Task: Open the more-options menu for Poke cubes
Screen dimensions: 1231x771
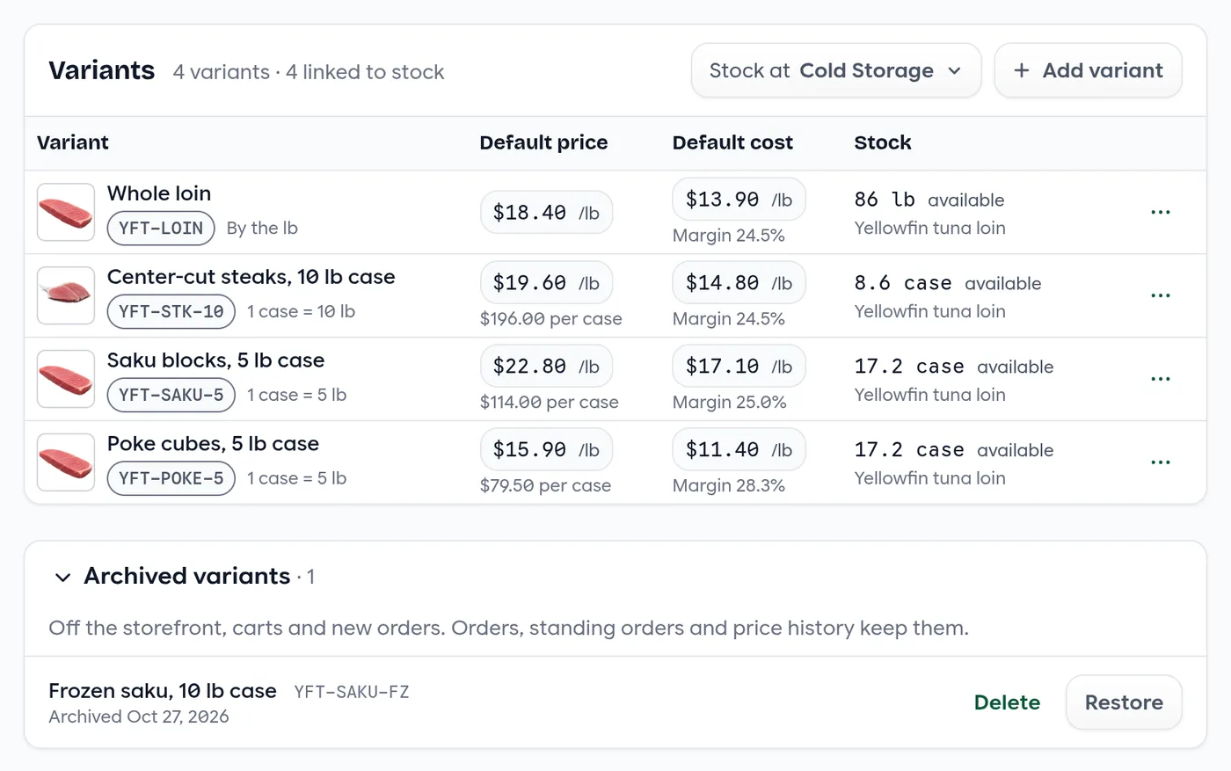Action: pyautogui.click(x=1161, y=462)
